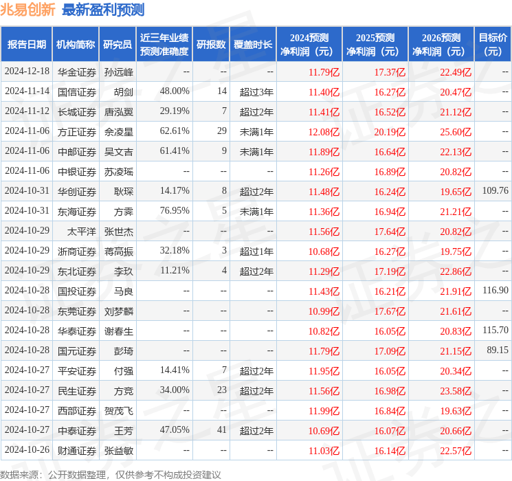
Task: Click the 10.68亿 profit forecast
Action: [324, 251]
